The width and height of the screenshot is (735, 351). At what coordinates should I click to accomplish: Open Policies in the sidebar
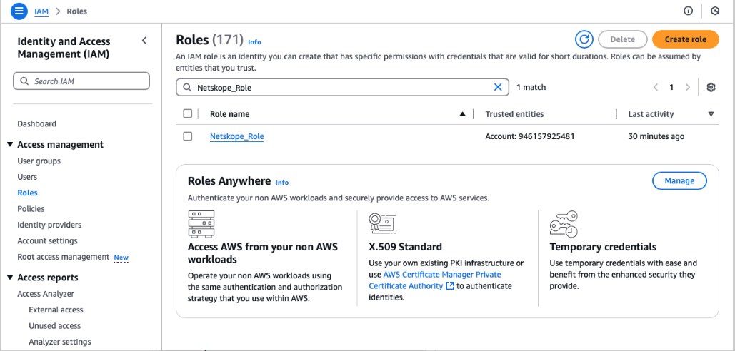click(x=31, y=209)
